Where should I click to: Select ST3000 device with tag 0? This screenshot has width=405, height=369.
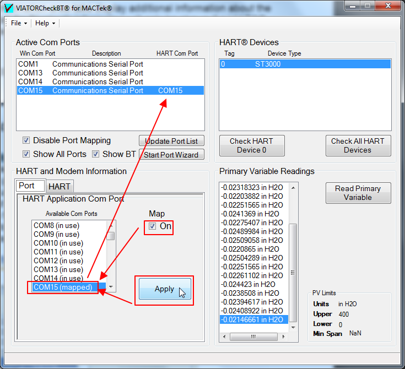[x=305, y=64]
